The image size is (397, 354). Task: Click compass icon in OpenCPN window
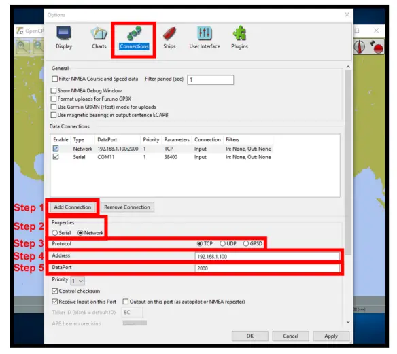(360, 47)
